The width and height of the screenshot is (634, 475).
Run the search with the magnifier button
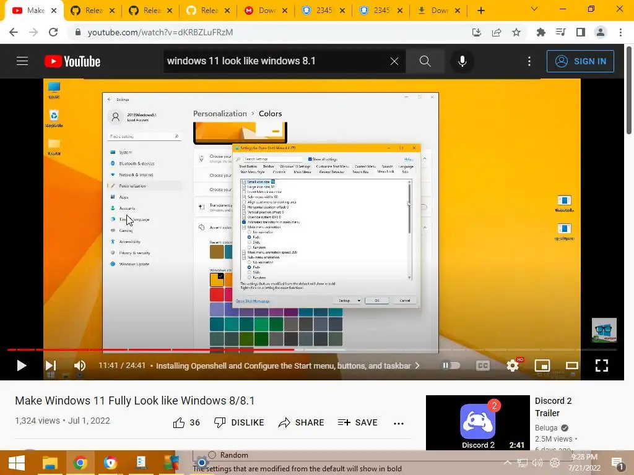(x=425, y=61)
